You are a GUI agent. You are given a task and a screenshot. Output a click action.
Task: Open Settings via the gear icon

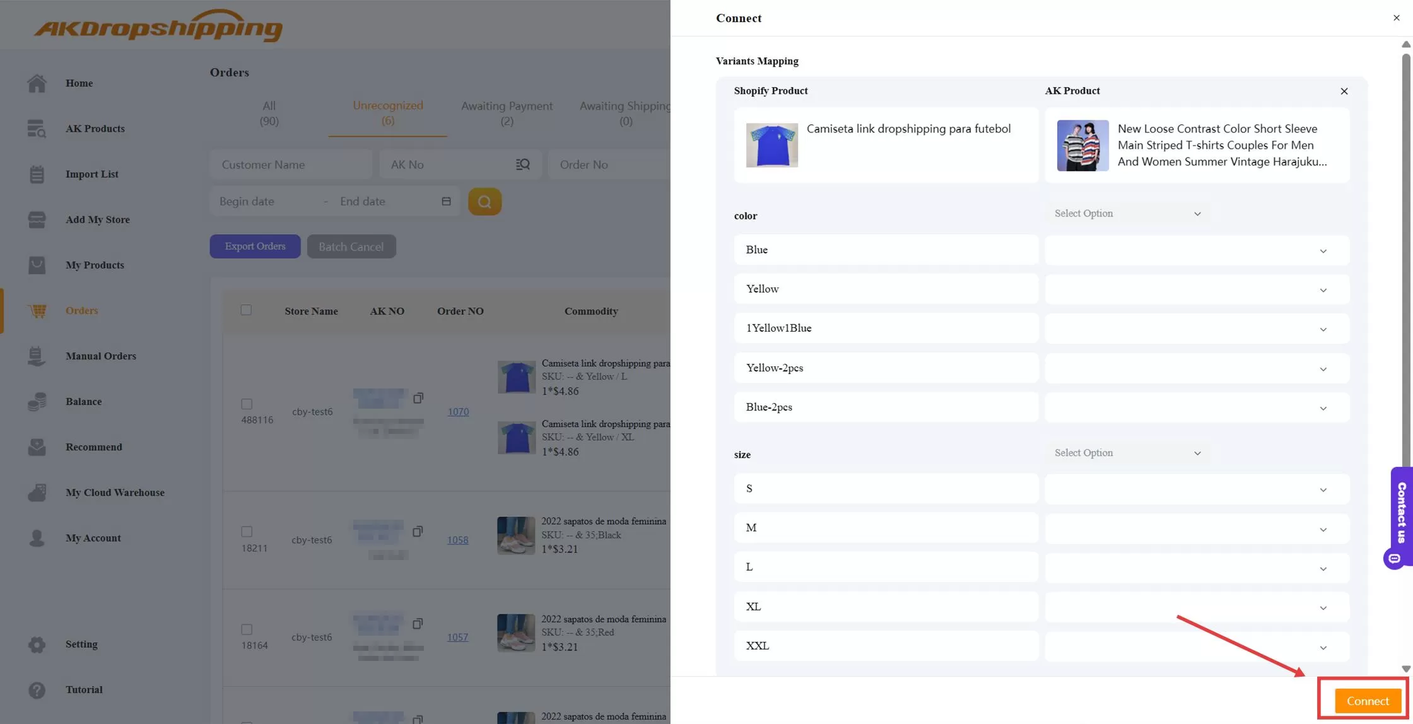pos(37,644)
